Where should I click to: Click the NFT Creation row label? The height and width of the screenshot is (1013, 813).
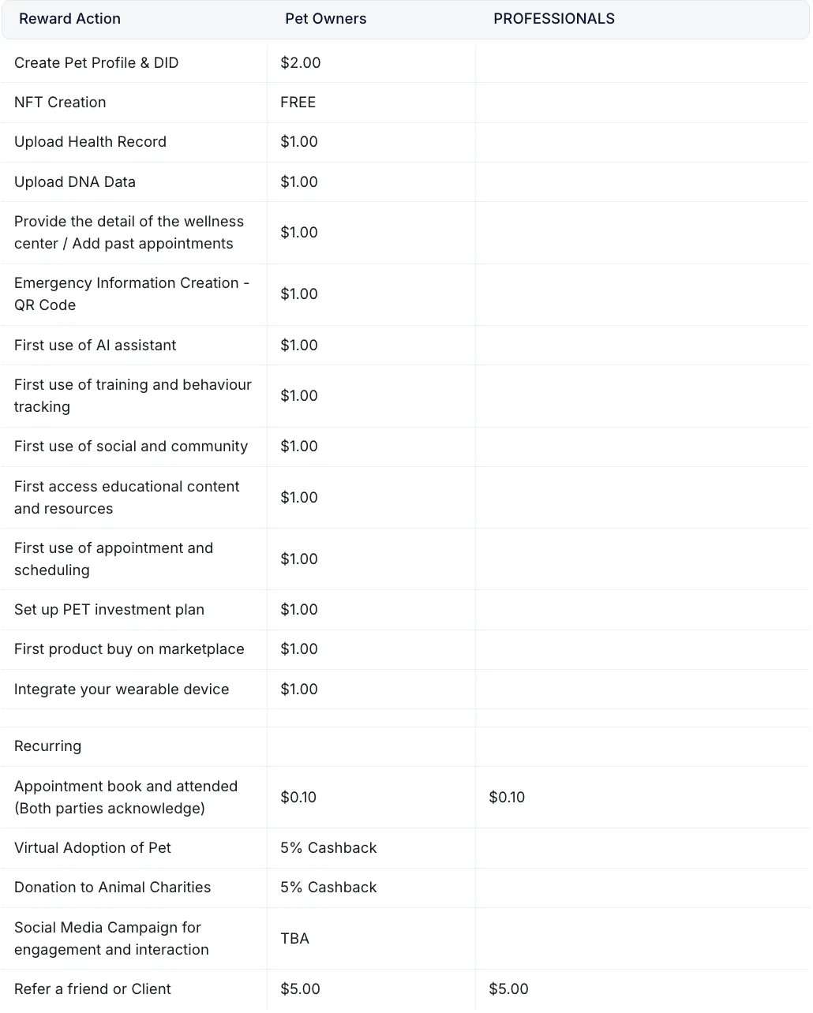[x=60, y=103]
